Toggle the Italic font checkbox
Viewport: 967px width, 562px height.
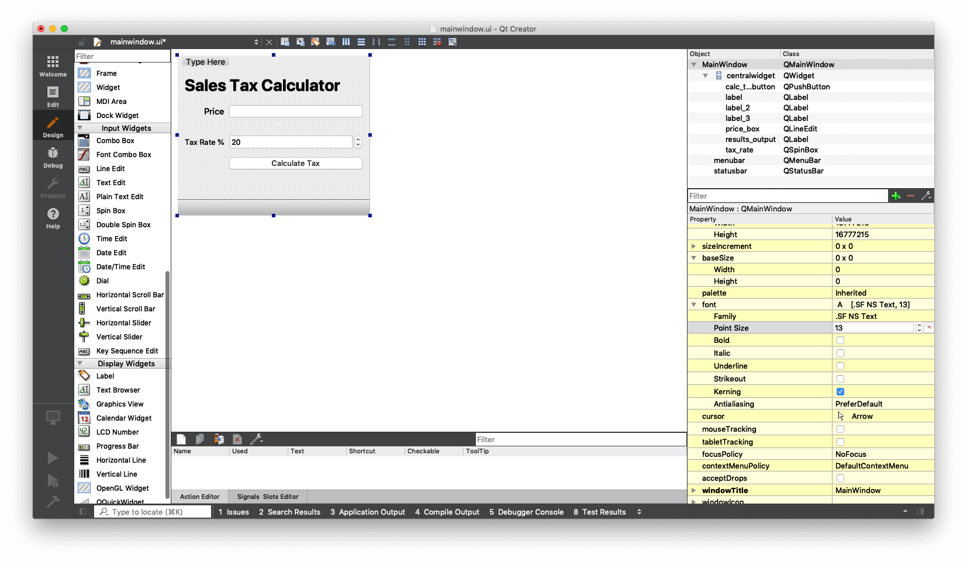[x=840, y=353]
